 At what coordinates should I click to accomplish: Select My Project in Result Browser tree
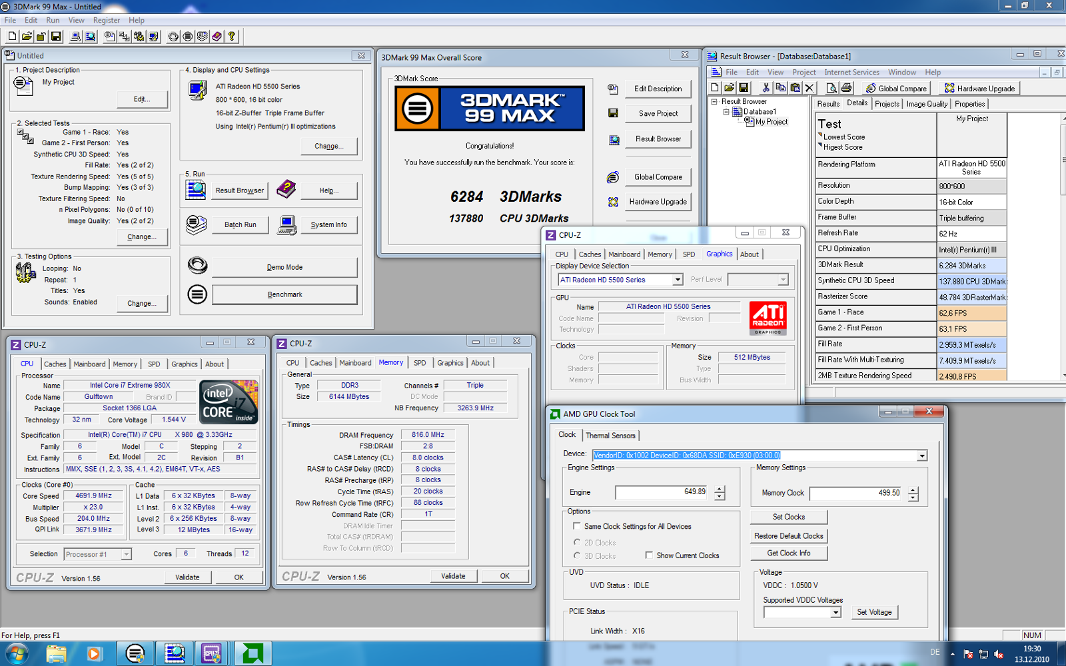click(x=772, y=122)
